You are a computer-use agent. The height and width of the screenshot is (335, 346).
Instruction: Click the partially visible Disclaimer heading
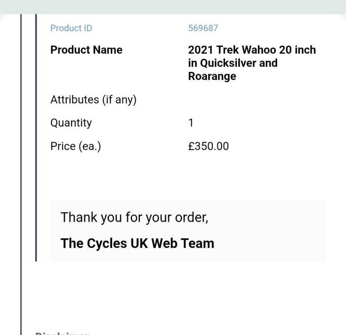point(62,333)
